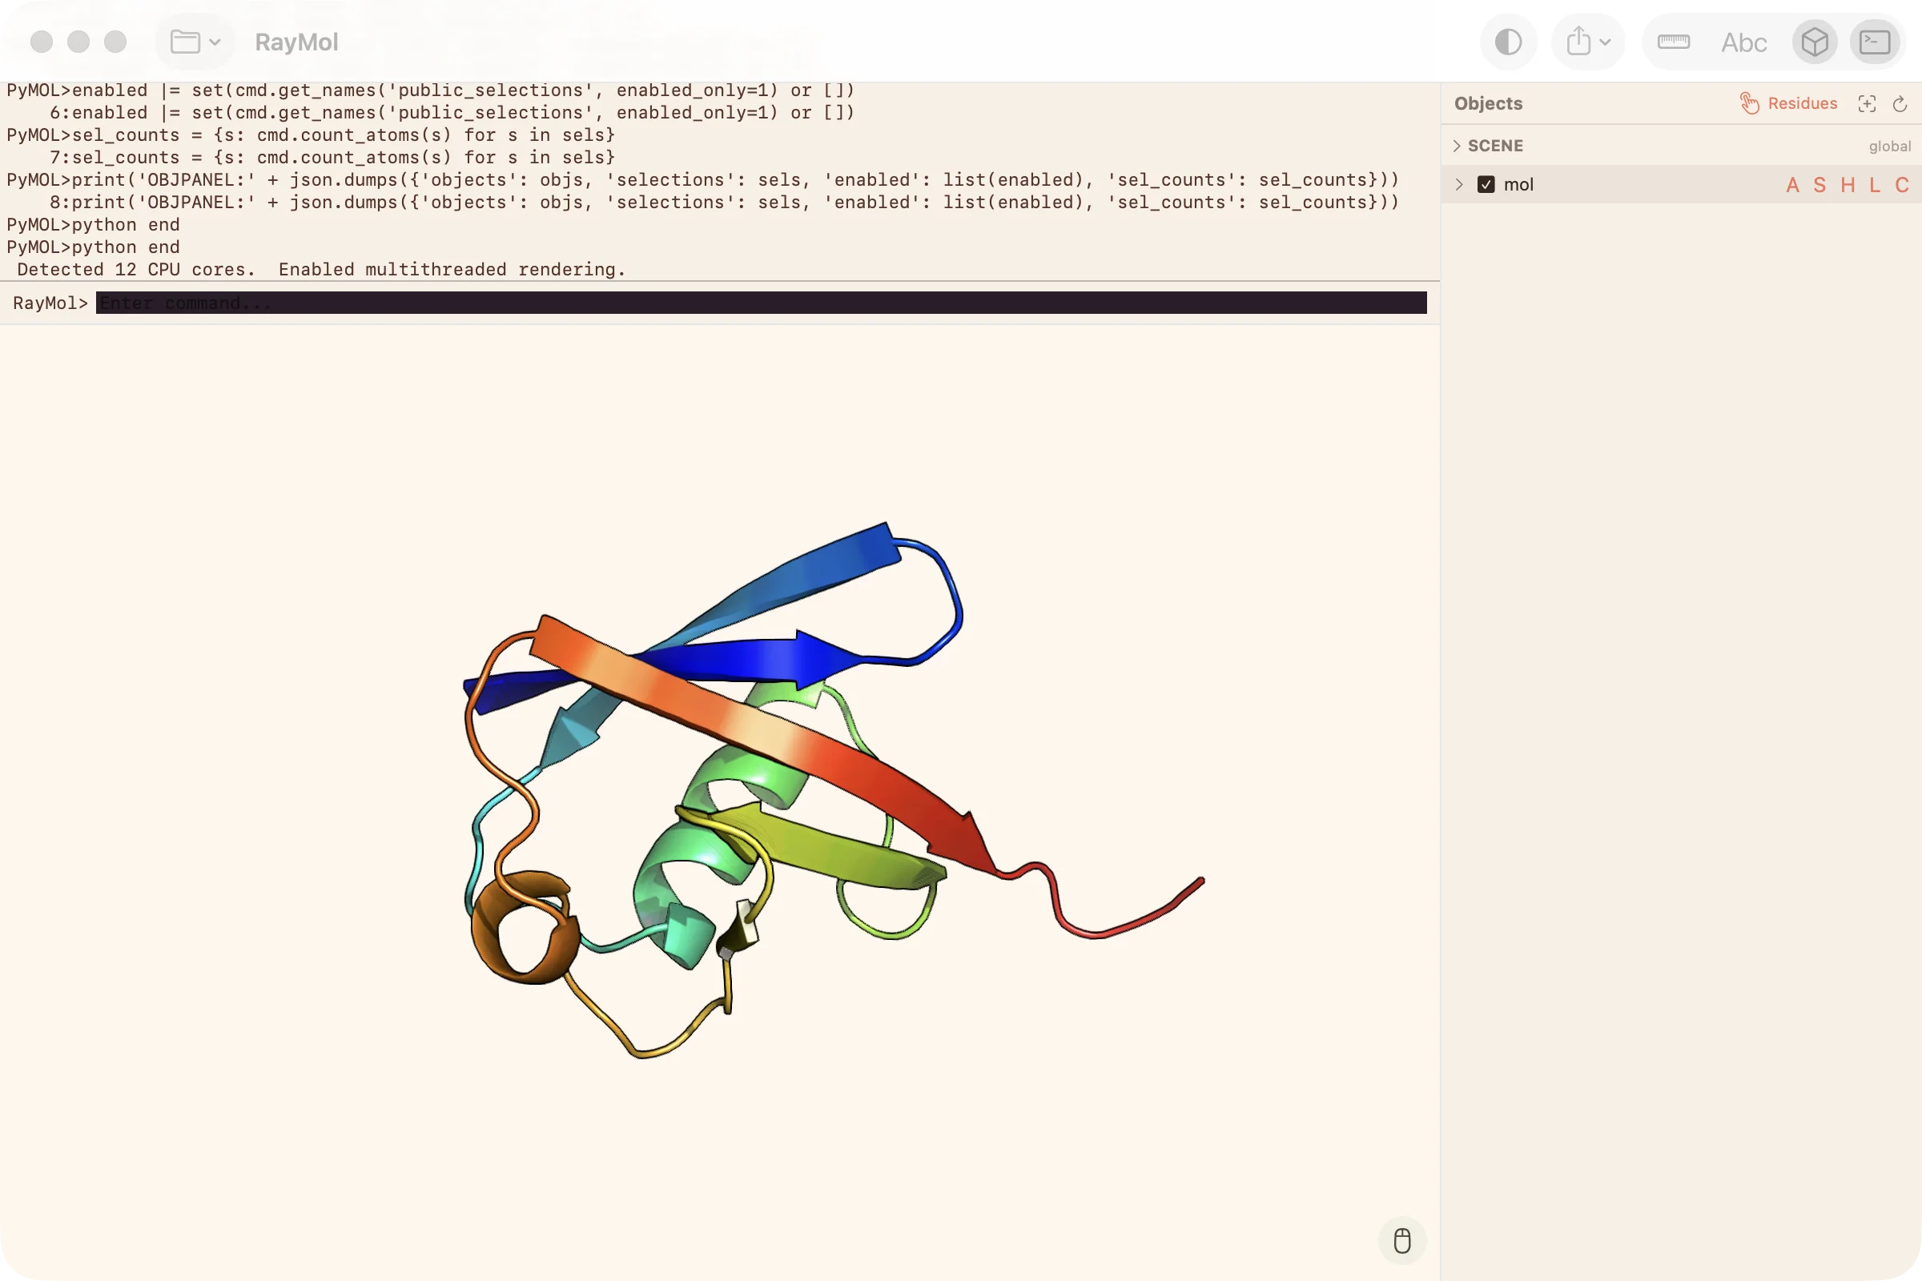Click the refresh icon in the Objects panel
This screenshot has height=1281, width=1922.
coord(1899,104)
